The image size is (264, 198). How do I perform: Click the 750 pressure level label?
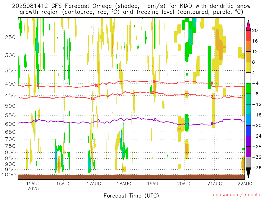(x=10, y=146)
